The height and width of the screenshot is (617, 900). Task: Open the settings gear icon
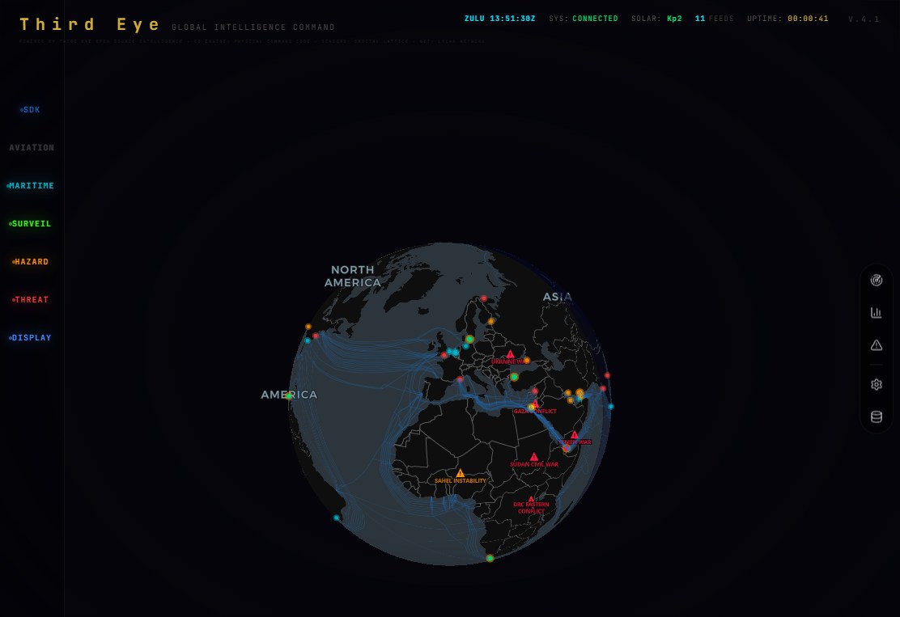876,384
